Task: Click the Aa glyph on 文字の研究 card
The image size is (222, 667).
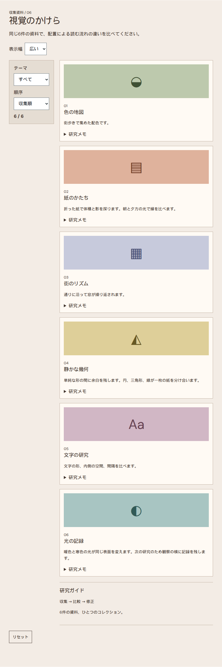Action: point(136,424)
